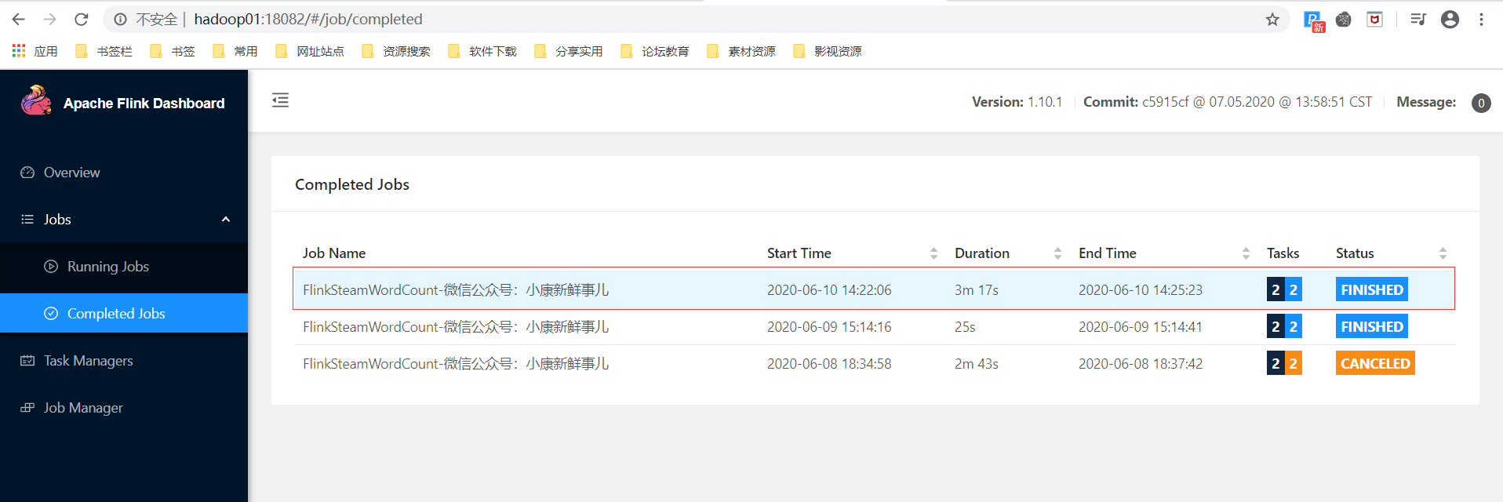Image resolution: width=1503 pixels, height=502 pixels.
Task: Reload the page with refresh icon
Action: coord(82,19)
